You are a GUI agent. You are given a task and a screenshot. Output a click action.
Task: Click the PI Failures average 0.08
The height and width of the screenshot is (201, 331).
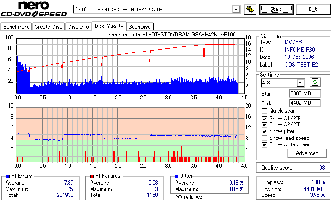153,183
